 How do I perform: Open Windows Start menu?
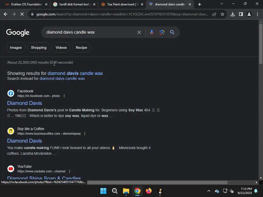point(103,191)
